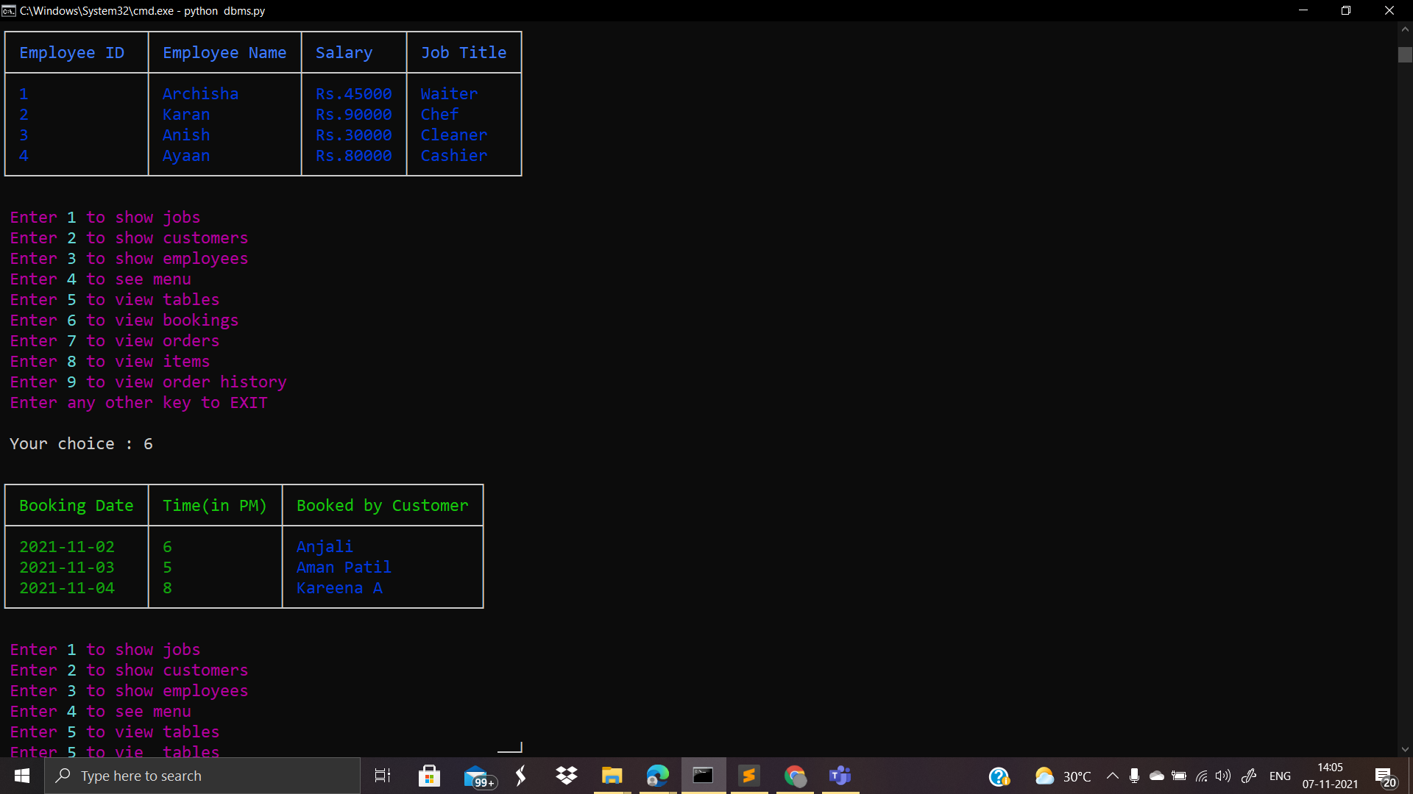Expand hidden system tray icons chevron
The height and width of the screenshot is (794, 1413).
(x=1113, y=776)
